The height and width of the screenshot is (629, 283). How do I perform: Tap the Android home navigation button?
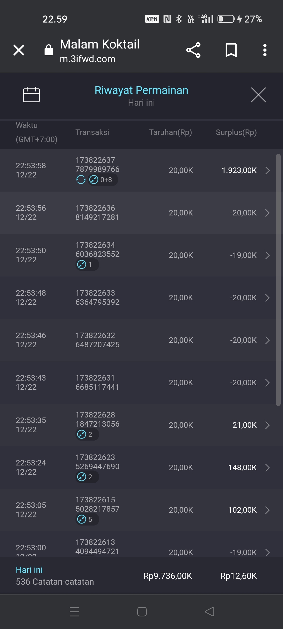tap(142, 612)
